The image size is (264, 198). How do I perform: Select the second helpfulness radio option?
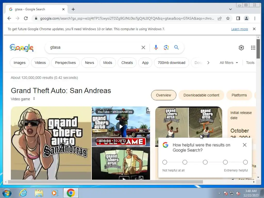point(185,162)
